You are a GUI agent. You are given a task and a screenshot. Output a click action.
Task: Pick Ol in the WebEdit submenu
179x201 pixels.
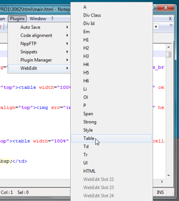(x=111, y=97)
